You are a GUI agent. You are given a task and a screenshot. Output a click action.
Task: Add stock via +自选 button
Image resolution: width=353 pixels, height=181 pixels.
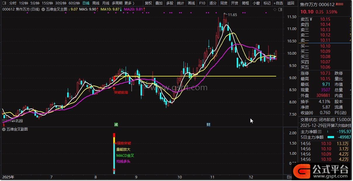coord(278,3)
